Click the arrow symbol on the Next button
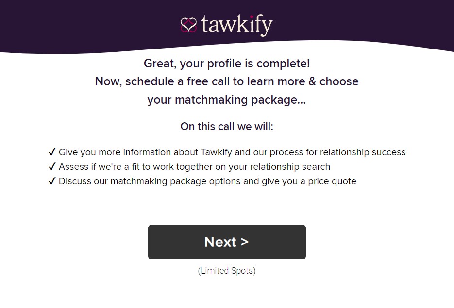This screenshot has width=454, height=308. click(244, 242)
